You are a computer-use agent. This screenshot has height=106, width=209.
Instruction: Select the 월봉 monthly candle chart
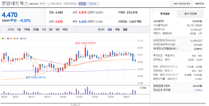125,29
